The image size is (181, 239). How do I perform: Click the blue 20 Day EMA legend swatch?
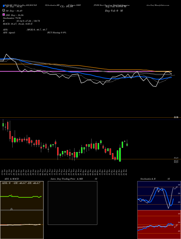click(4, 6)
